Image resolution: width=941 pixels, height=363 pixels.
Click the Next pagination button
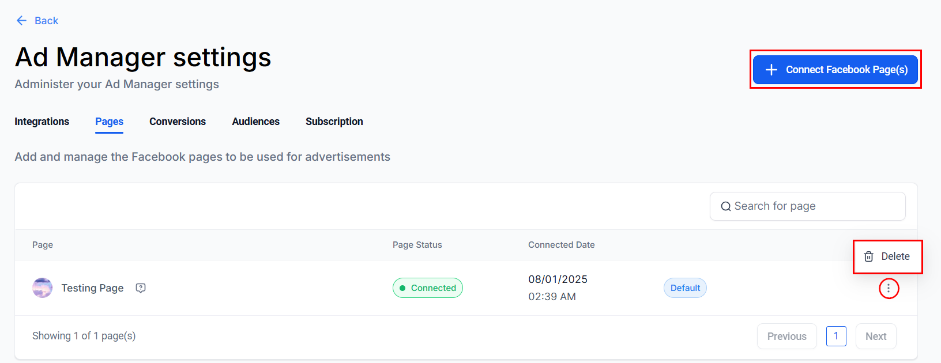(876, 336)
